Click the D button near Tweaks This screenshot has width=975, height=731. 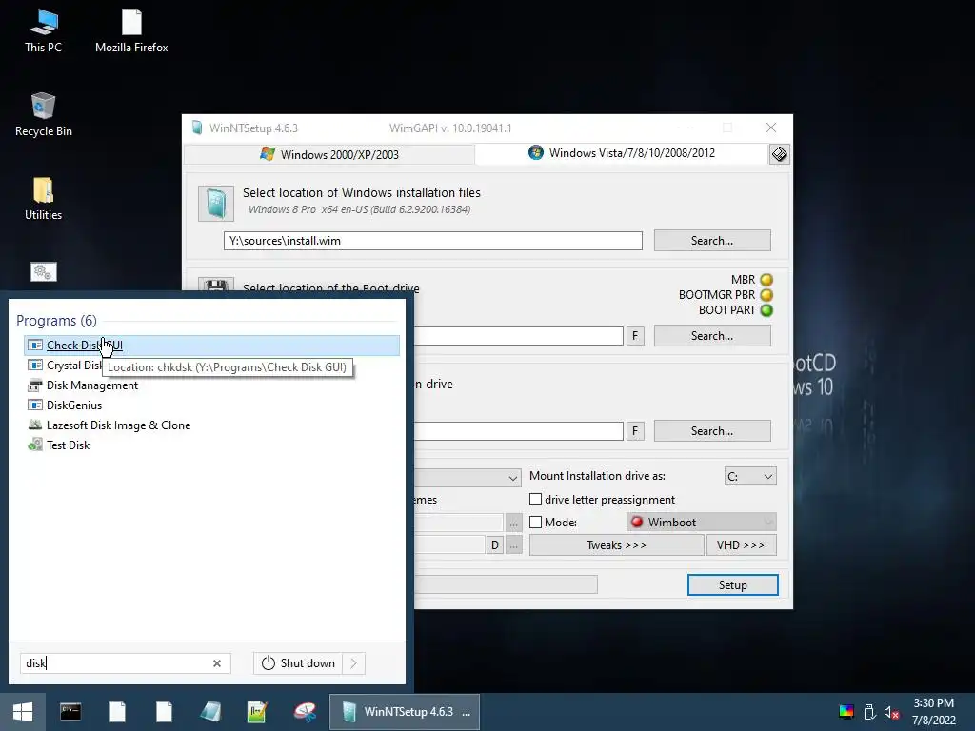495,545
